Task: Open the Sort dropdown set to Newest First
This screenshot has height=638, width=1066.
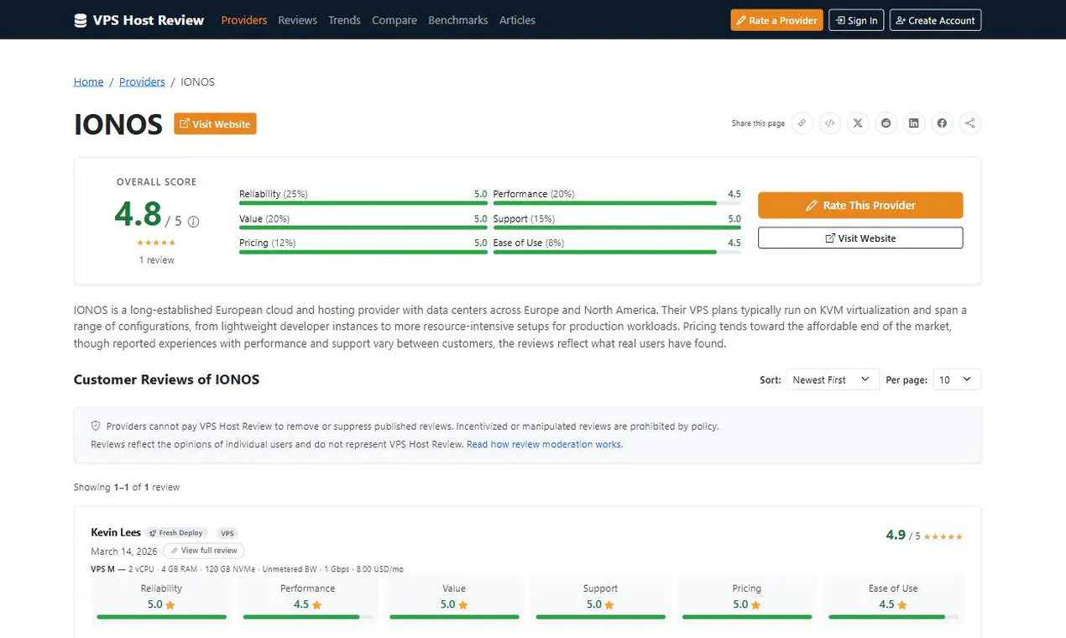Action: (x=833, y=379)
